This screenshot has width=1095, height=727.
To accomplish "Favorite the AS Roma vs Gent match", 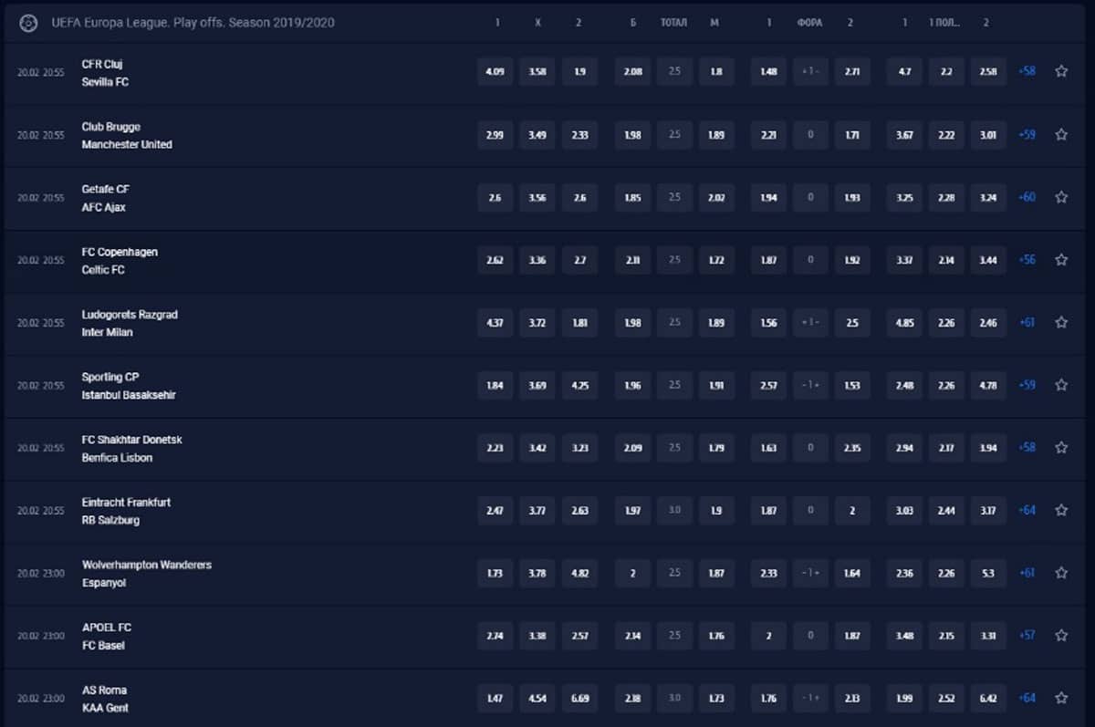I will [x=1061, y=698].
